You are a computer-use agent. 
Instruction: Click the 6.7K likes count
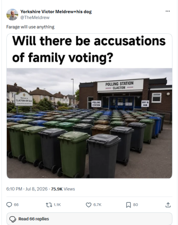[x=97, y=205]
